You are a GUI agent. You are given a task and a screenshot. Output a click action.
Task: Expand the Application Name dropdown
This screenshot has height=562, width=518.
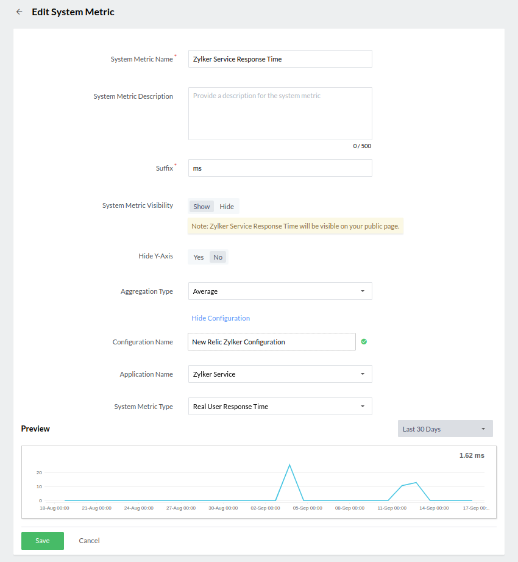(280, 374)
